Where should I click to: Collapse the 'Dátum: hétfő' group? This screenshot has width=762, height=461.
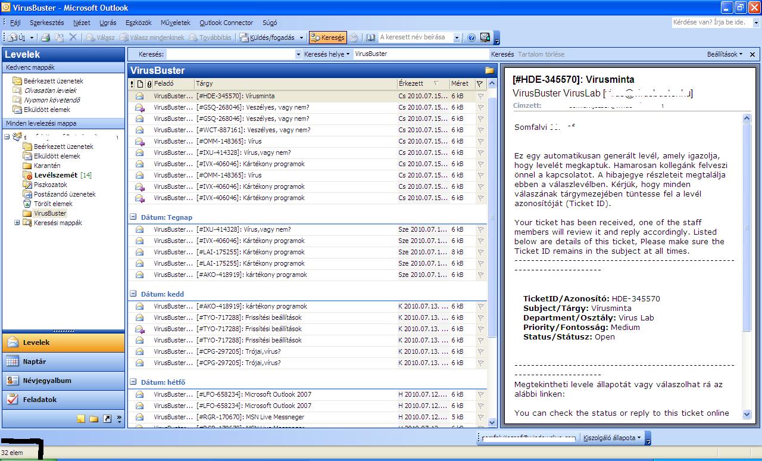coord(133,382)
